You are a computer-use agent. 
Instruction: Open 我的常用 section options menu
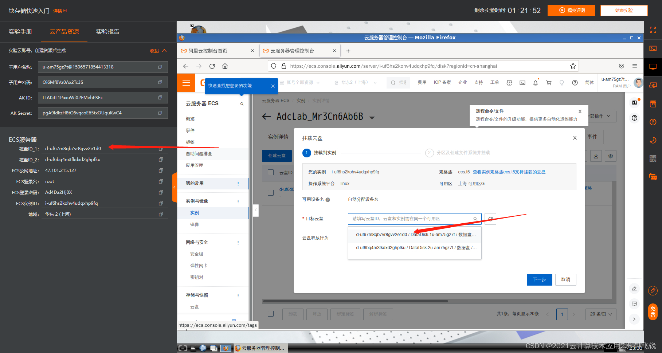pyautogui.click(x=238, y=184)
